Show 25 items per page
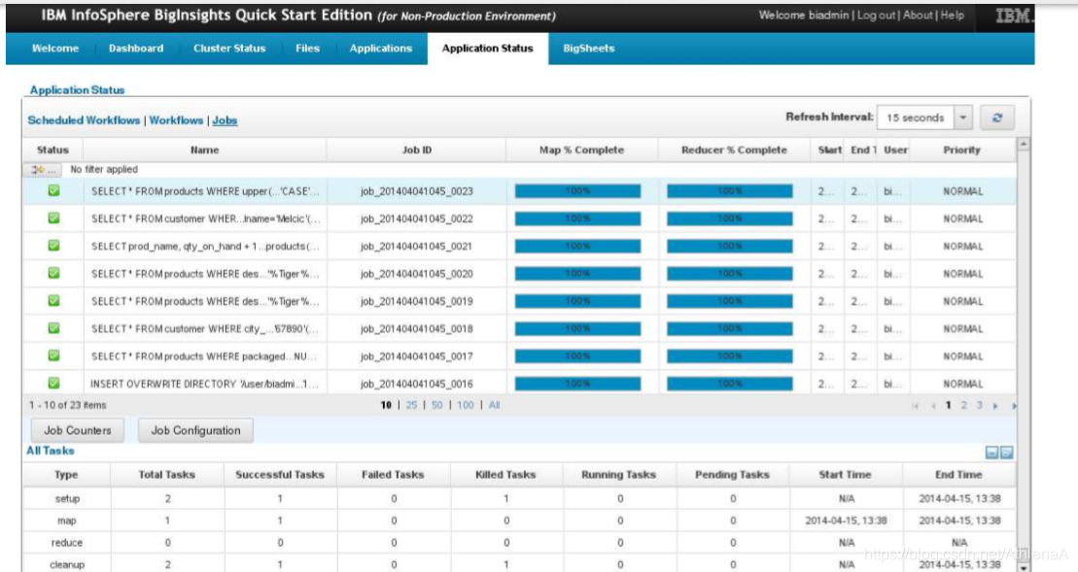The height and width of the screenshot is (572, 1078). tap(411, 405)
